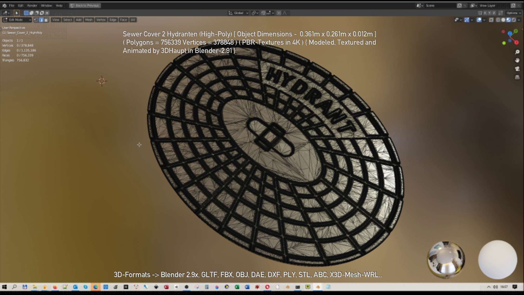Click the Blender logo menu icon
This screenshot has width=524, height=295.
(4, 5)
